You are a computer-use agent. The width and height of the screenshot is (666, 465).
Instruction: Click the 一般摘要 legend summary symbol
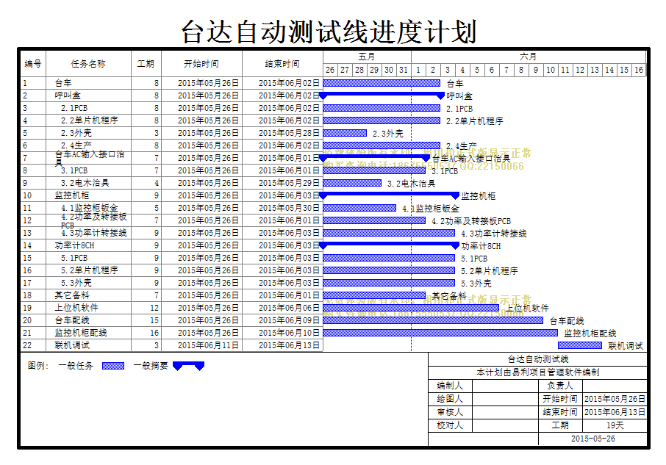(x=189, y=366)
